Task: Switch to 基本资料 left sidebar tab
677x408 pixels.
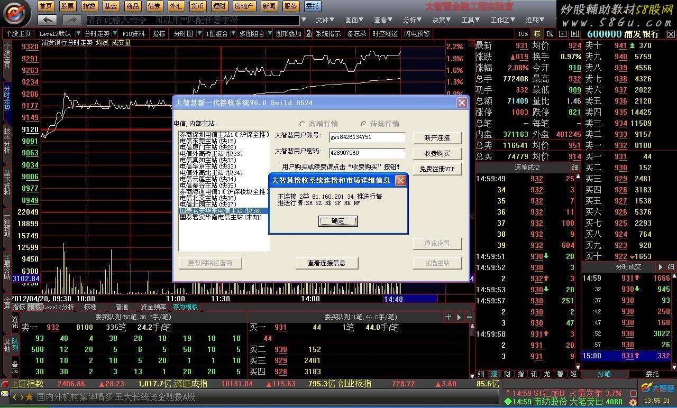Action: (7, 182)
